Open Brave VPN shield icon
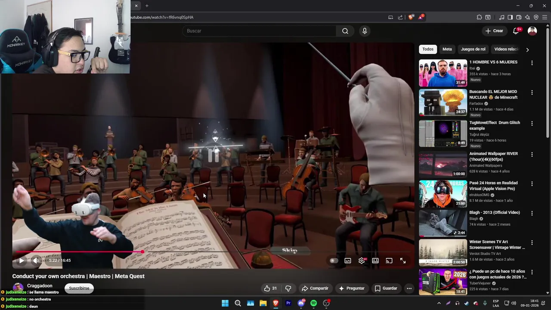551x310 pixels. (x=536, y=17)
